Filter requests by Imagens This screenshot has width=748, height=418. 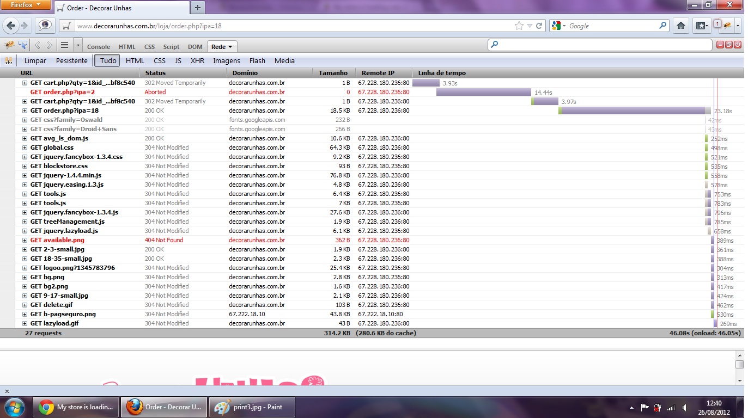tap(227, 61)
